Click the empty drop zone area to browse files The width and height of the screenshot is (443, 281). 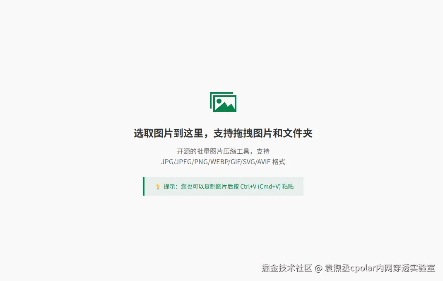(x=221, y=228)
